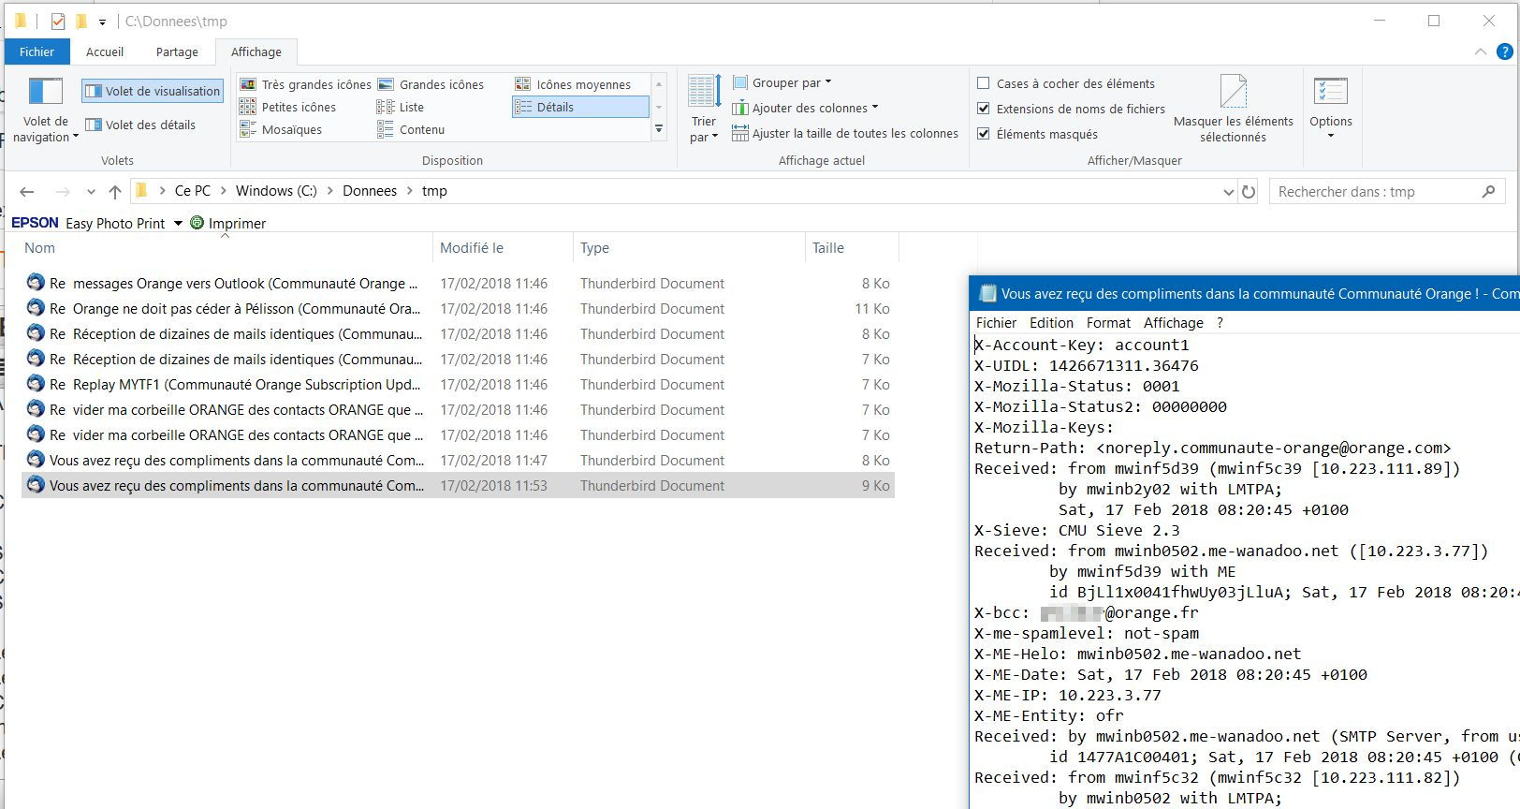Click Masquer les éléments sélectionnés icon

[x=1233, y=93]
